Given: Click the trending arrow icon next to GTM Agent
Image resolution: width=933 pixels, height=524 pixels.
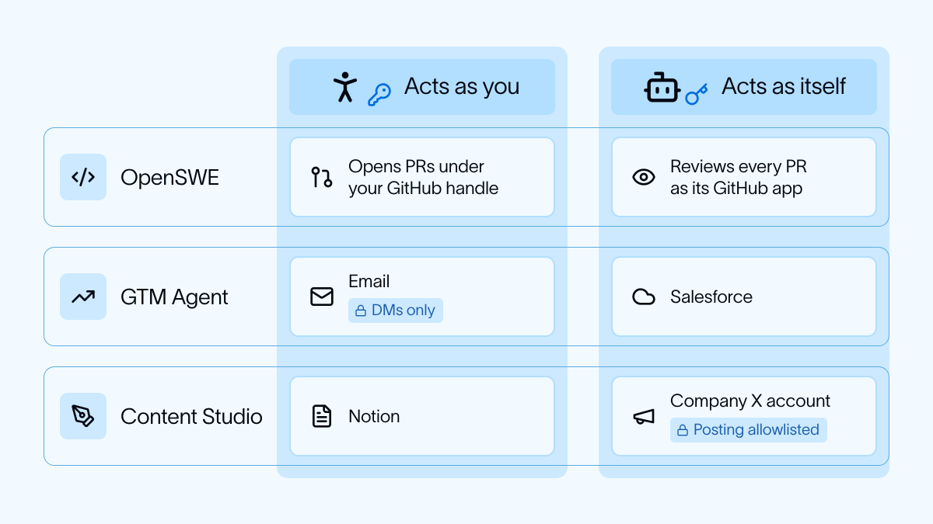Looking at the screenshot, I should click(83, 297).
